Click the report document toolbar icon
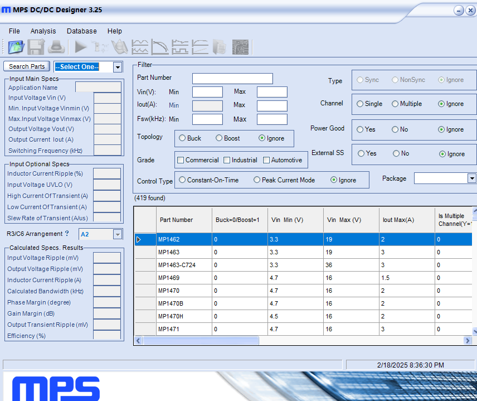The width and height of the screenshot is (477, 401). point(220,47)
